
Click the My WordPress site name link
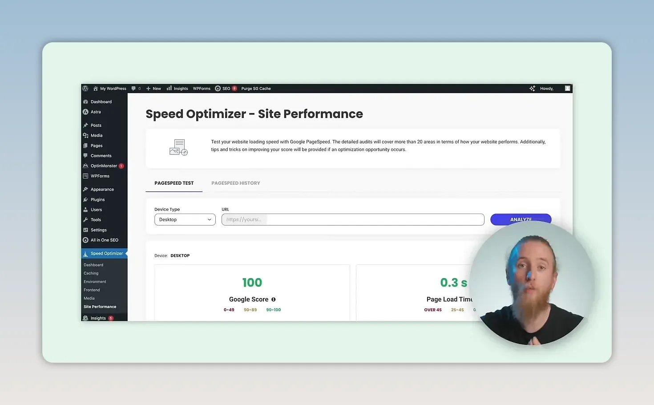tap(113, 89)
